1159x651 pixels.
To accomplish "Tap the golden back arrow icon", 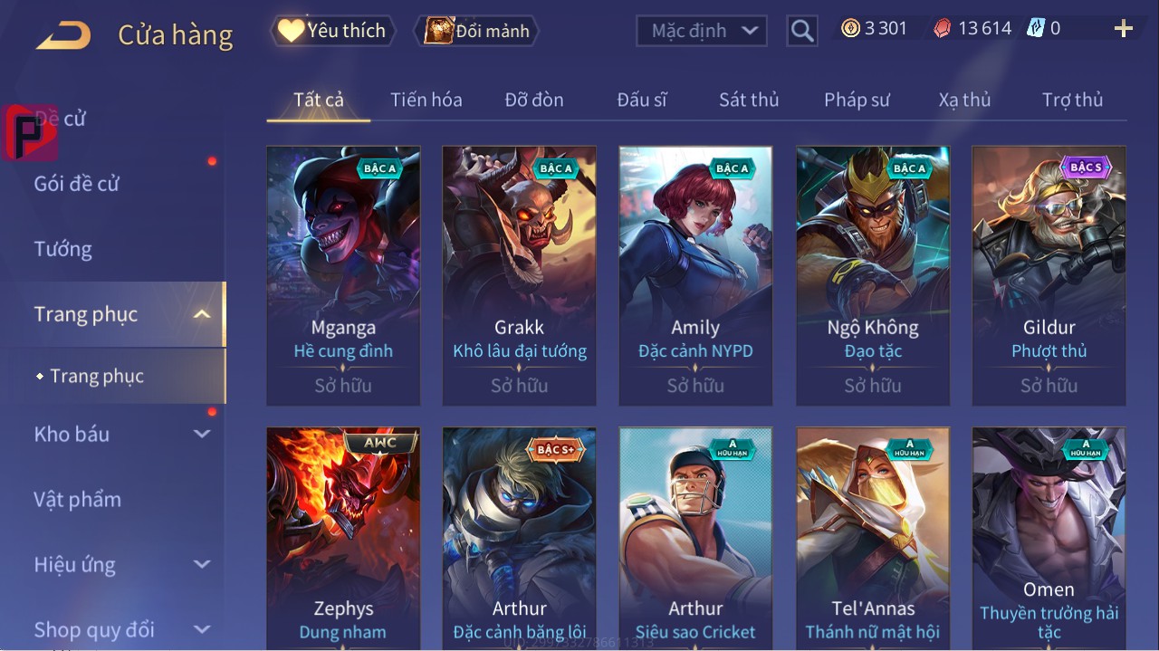I will point(63,35).
